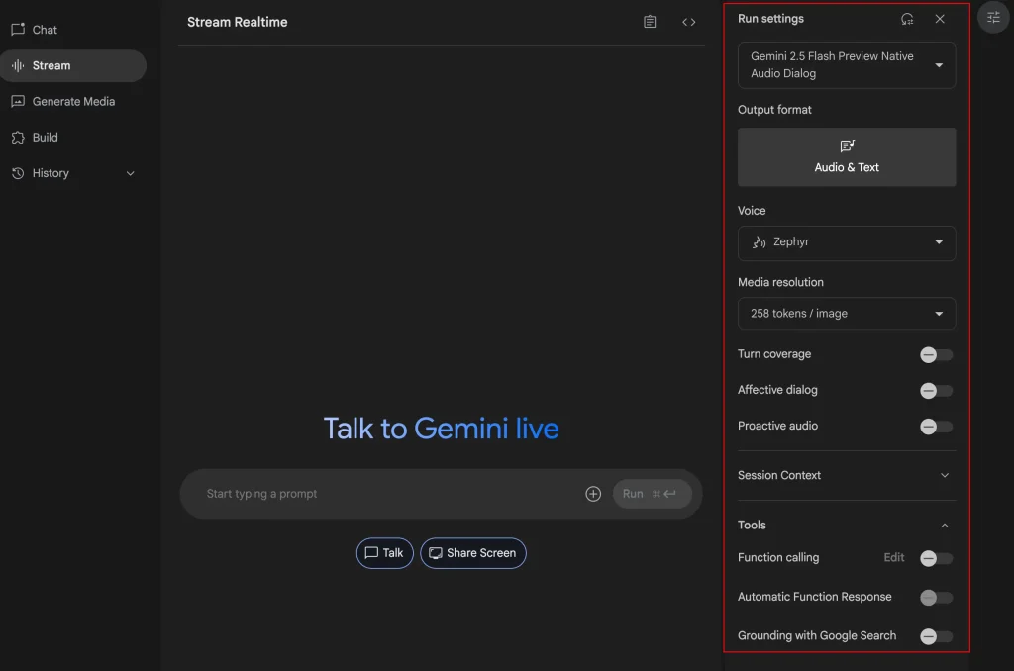Click the Media resolution label

tap(780, 282)
